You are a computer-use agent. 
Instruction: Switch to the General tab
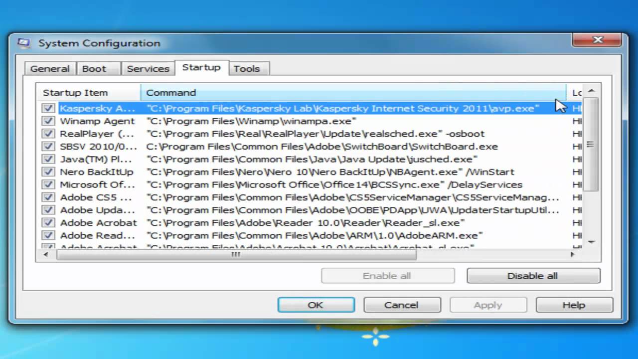click(50, 69)
